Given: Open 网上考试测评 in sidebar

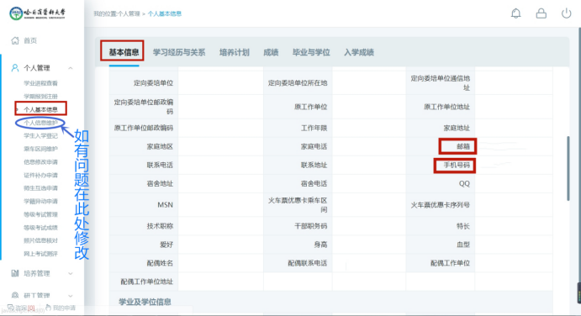Looking at the screenshot, I should (40, 254).
